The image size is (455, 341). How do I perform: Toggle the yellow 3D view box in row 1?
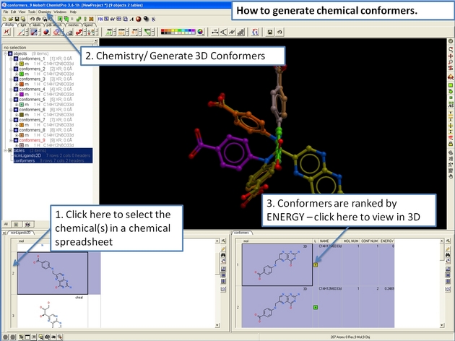[316, 264]
